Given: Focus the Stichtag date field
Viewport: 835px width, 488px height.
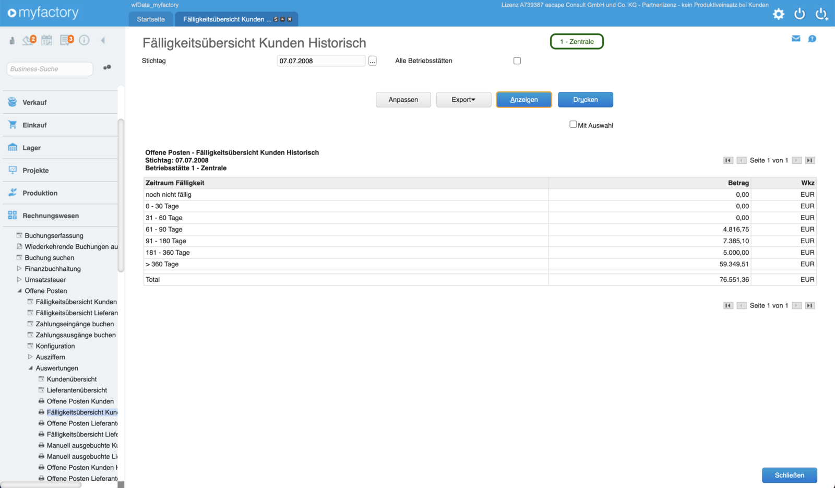Looking at the screenshot, I should pos(321,61).
